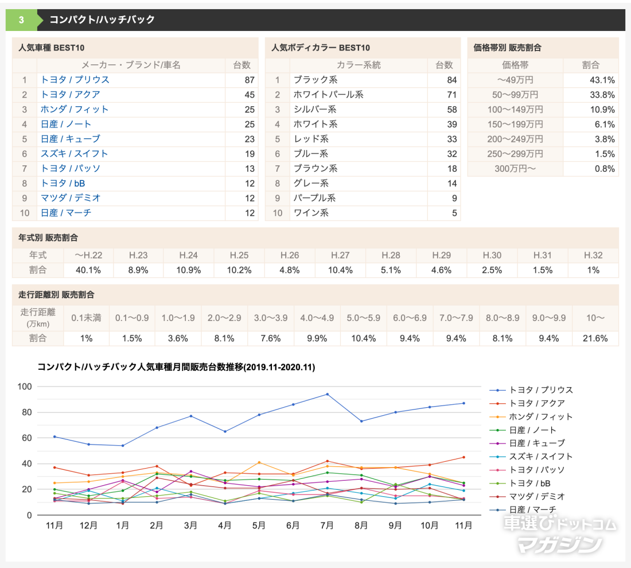The width and height of the screenshot is (631, 568).
Task: Click the 走行距離別 販売割合 heading
Action: (56, 295)
